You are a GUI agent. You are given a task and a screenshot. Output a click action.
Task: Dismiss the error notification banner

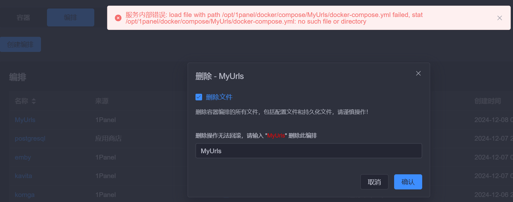(x=500, y=18)
